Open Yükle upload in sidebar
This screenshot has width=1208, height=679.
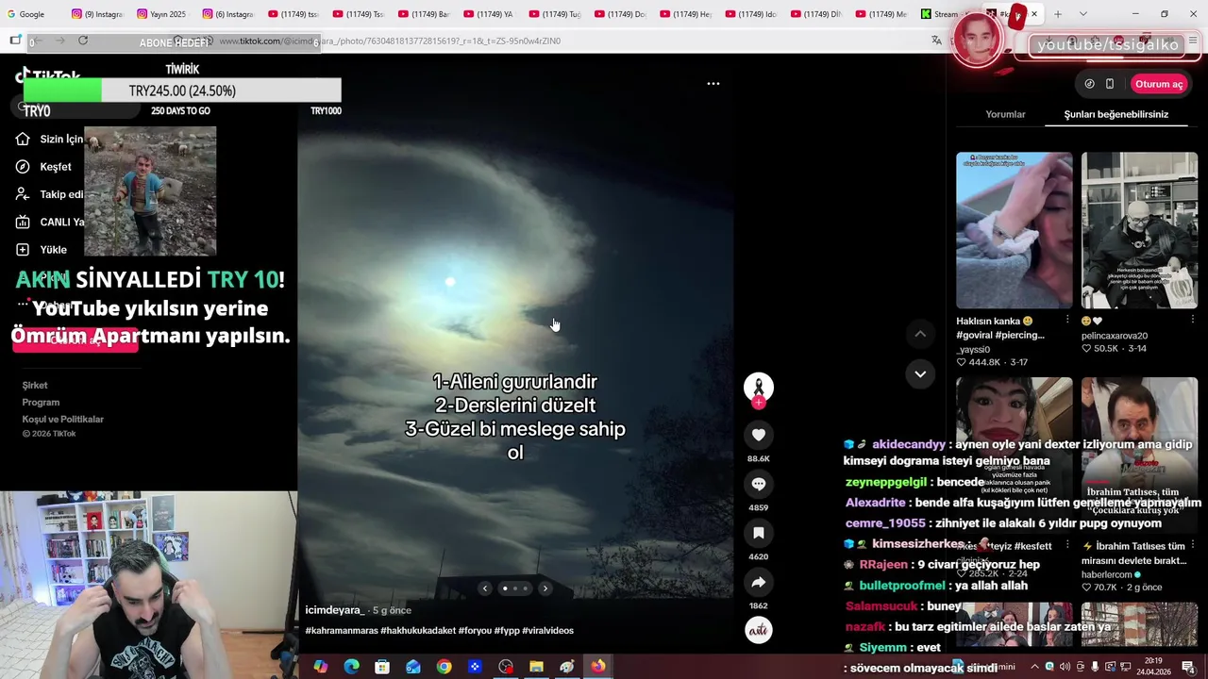coord(42,250)
